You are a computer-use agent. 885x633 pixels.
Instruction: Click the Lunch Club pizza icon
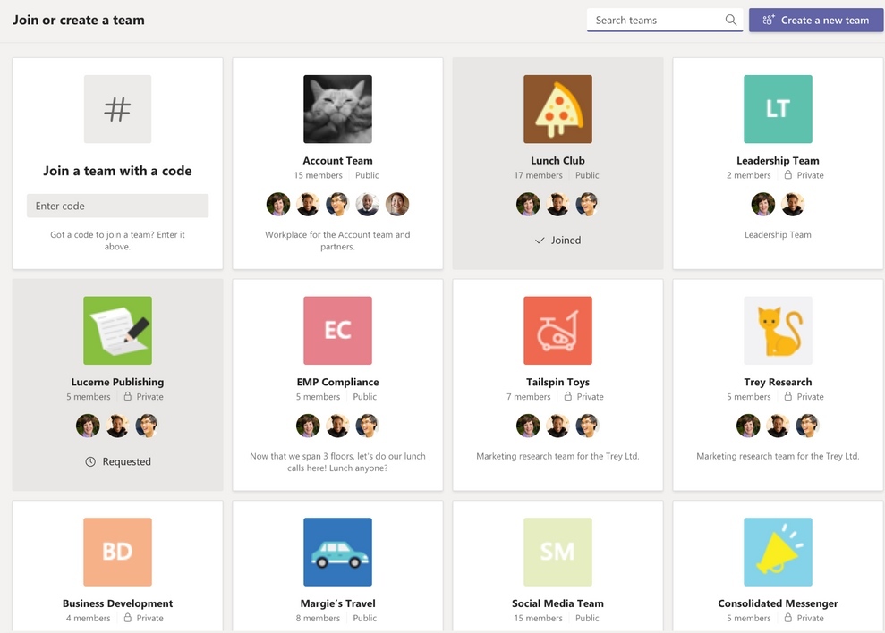click(x=557, y=109)
